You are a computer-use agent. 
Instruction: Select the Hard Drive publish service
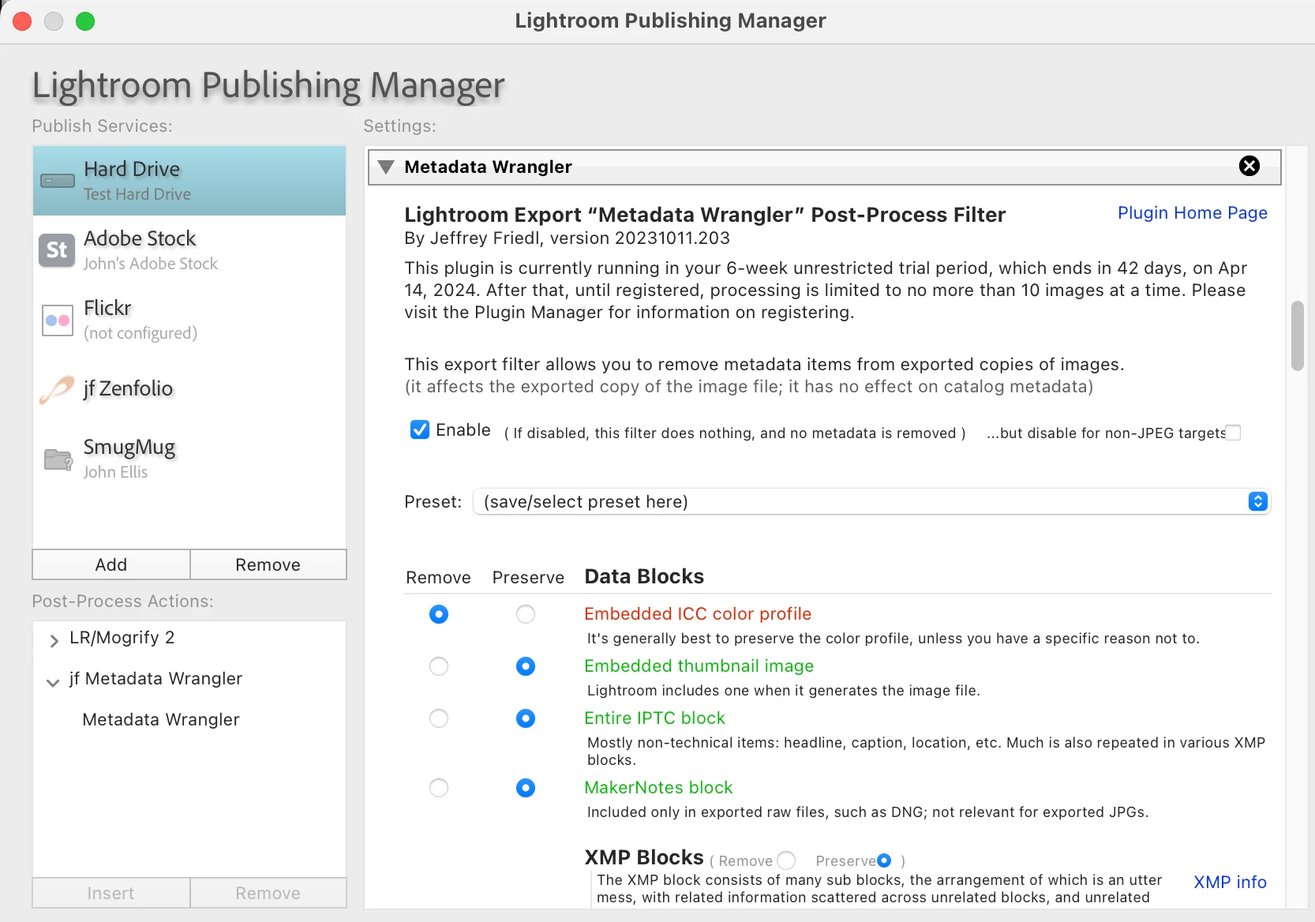tap(189, 181)
